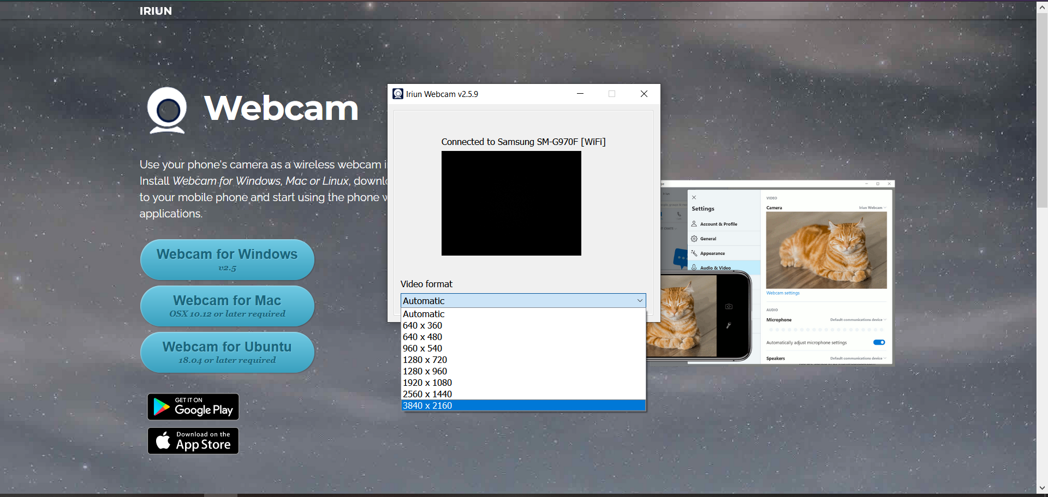Click the Iriun Webcam title bar app icon
This screenshot has width=1048, height=497.
398,94
